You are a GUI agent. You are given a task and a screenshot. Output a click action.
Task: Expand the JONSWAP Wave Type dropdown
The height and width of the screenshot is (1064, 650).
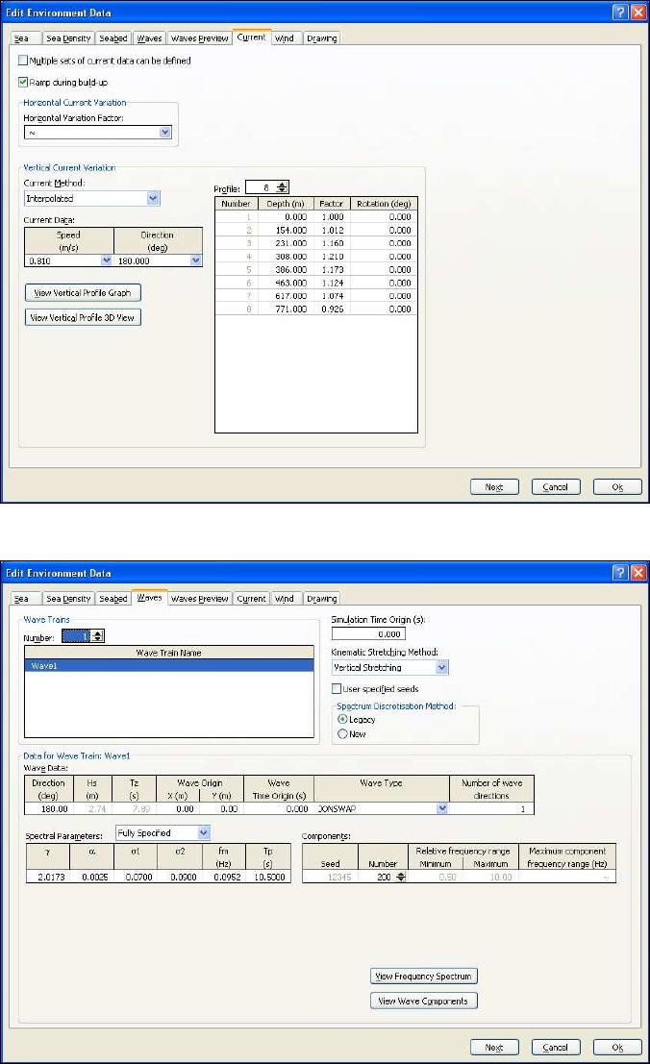[442, 809]
